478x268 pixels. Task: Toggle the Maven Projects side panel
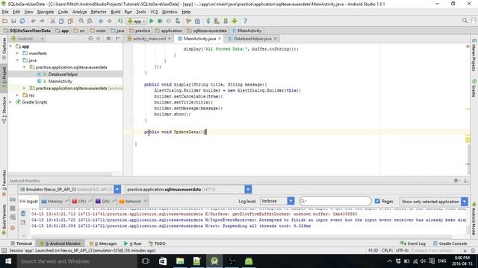pos(474,56)
